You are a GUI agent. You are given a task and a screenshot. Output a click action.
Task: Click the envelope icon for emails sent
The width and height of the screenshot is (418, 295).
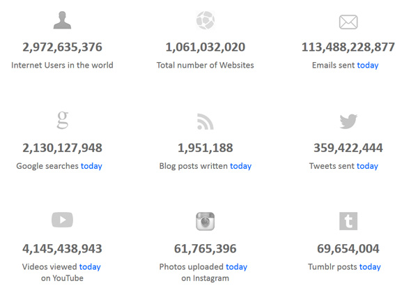pyautogui.click(x=348, y=22)
